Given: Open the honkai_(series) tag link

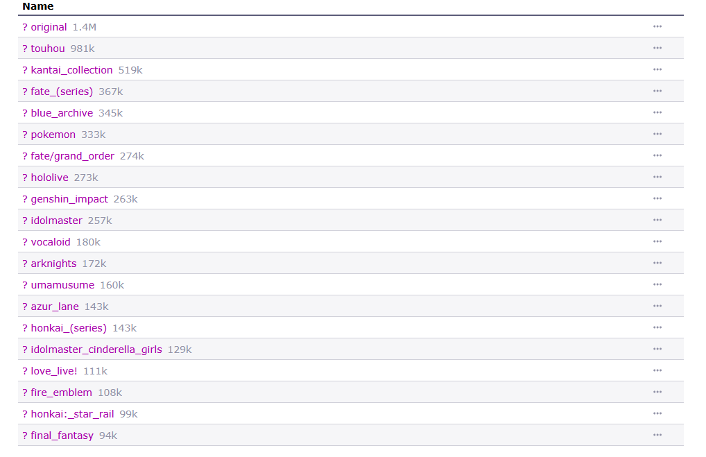Looking at the screenshot, I should (69, 328).
